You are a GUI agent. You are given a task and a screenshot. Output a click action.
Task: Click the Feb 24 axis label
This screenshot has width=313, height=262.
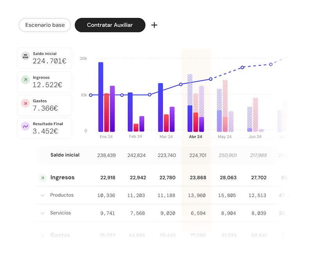(x=135, y=137)
